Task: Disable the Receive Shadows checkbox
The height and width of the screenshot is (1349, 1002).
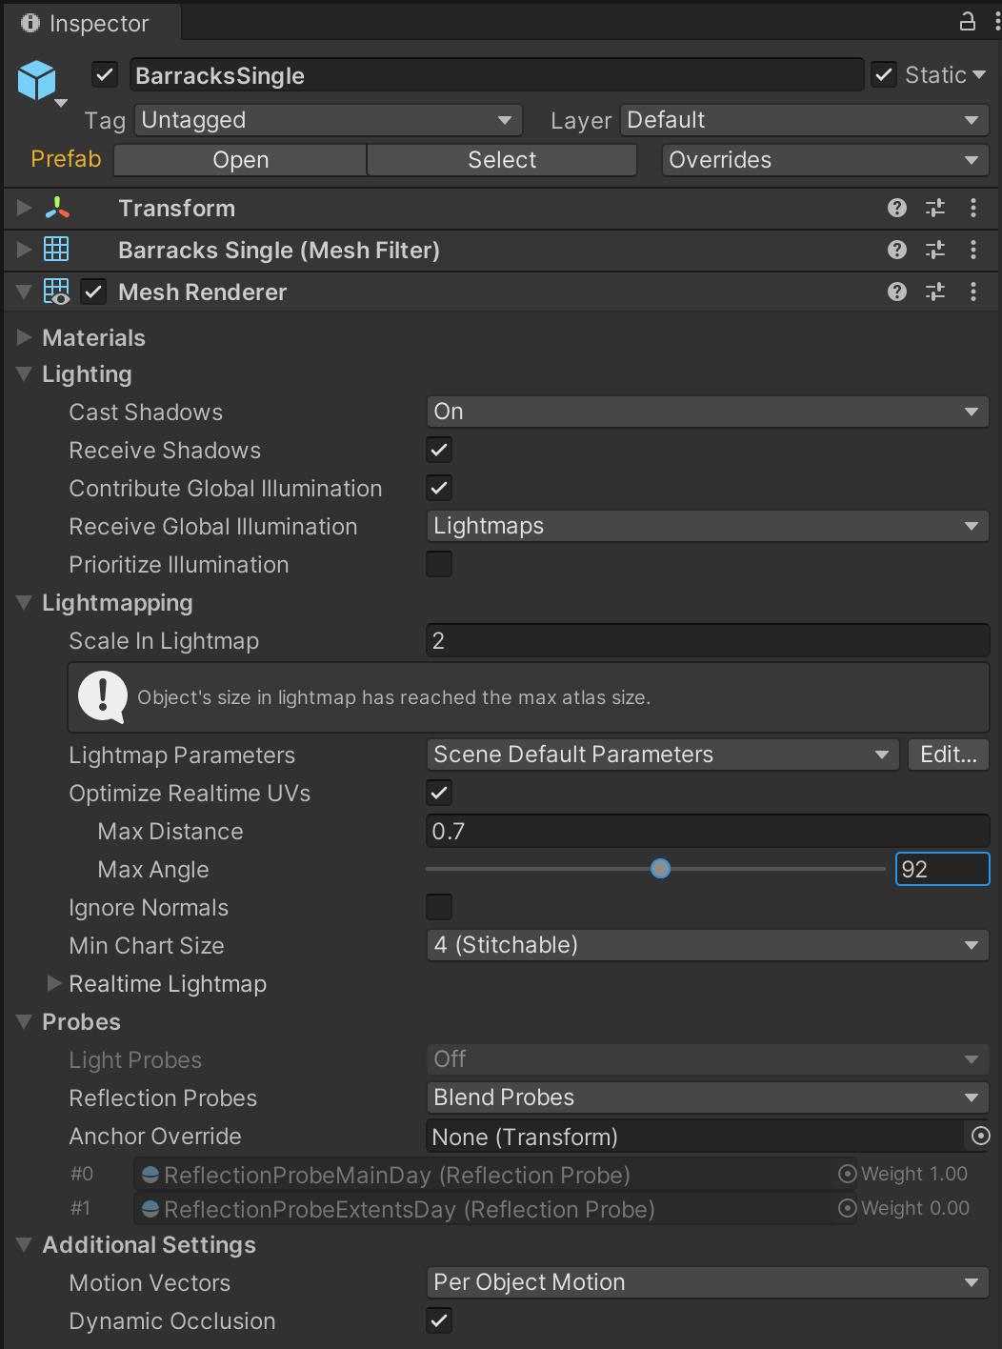Action: [439, 450]
